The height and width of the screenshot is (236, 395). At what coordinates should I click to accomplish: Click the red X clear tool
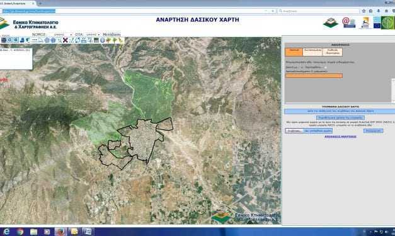[66, 40]
